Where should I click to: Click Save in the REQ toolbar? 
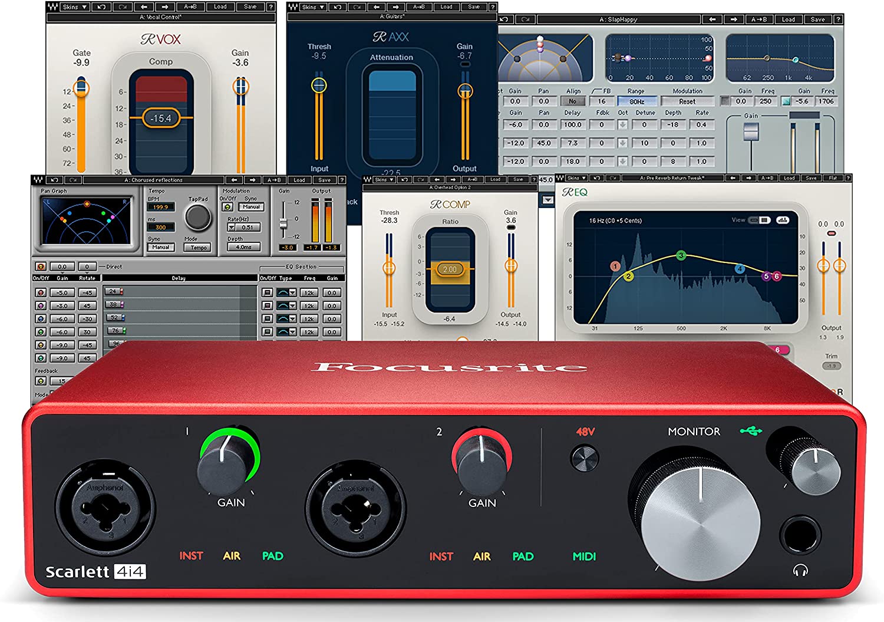tap(811, 178)
